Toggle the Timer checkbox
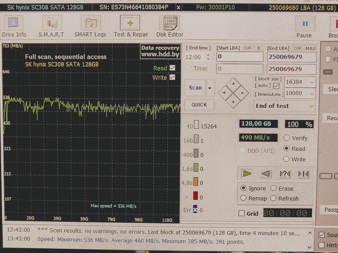338x253 pixels. (188, 68)
